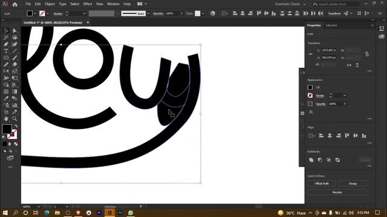The image size is (387, 217).
Task: Open the Effect menu
Action: click(88, 4)
